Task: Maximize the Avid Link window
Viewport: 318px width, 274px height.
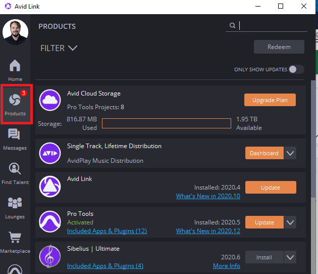Action: [281, 6]
